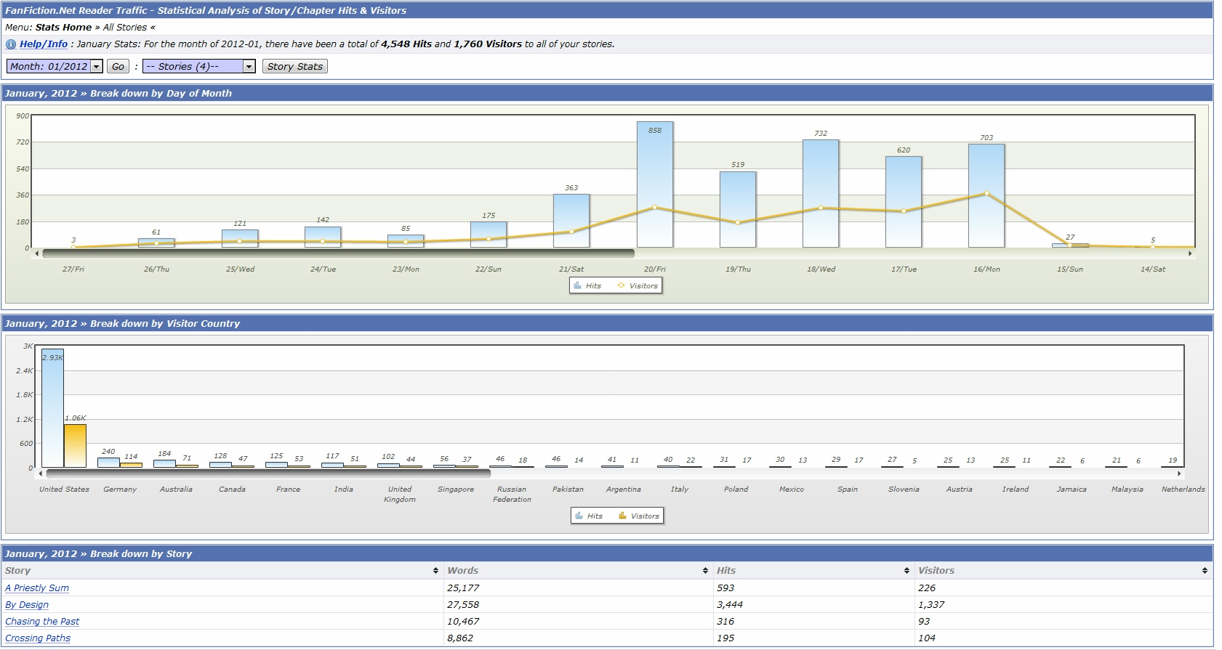1222x650 pixels.
Task: Expand the Stories (4) dropdown list
Action: tap(198, 66)
